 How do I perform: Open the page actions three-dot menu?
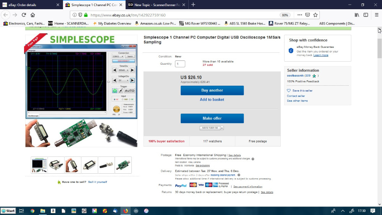[299, 15]
